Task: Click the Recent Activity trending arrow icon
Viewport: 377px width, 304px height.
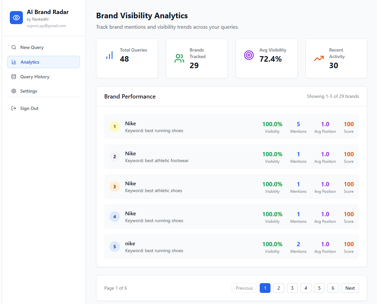Action: (319, 58)
